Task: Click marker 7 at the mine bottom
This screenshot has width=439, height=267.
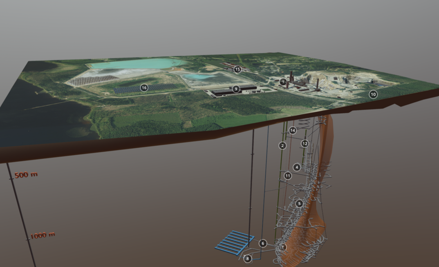Action: pos(282,247)
